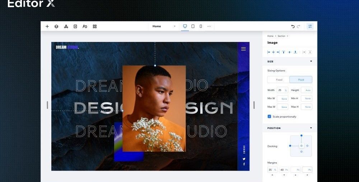
Task: Select Fixed sizing option
Action: (279, 80)
